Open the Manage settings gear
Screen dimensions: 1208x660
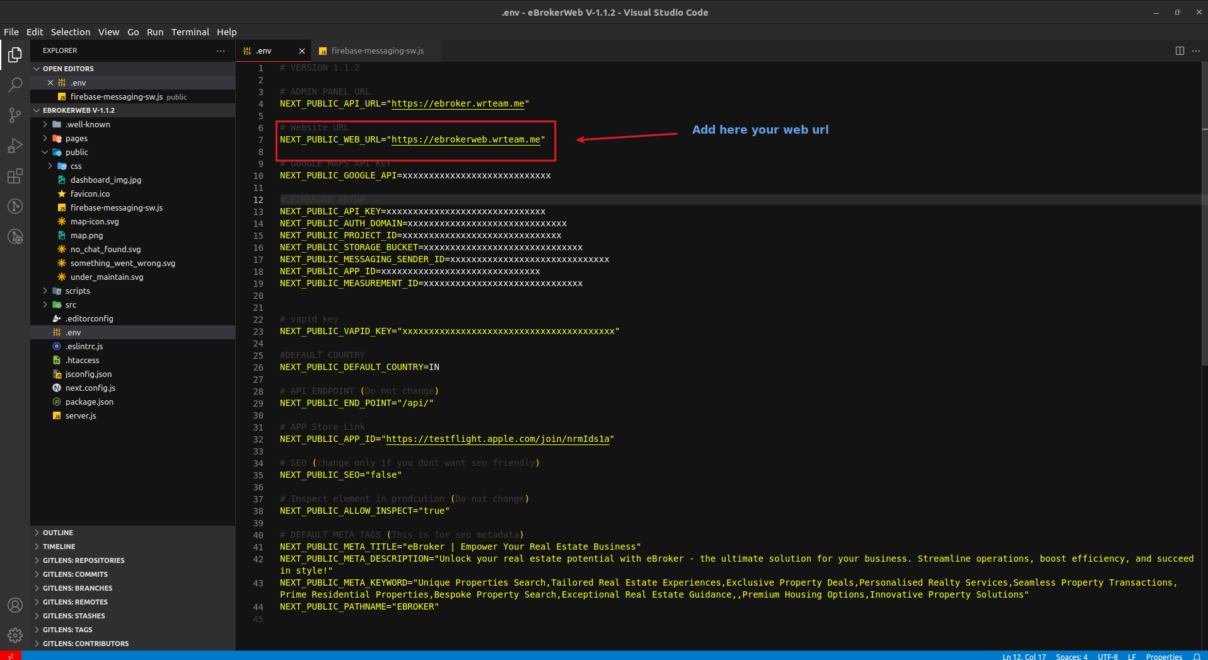[15, 635]
